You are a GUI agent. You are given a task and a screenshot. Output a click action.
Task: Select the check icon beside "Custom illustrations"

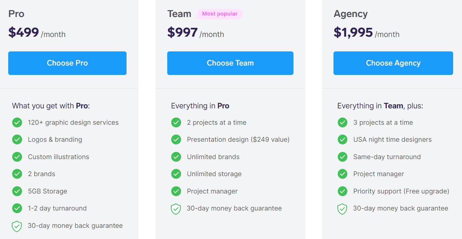17,156
